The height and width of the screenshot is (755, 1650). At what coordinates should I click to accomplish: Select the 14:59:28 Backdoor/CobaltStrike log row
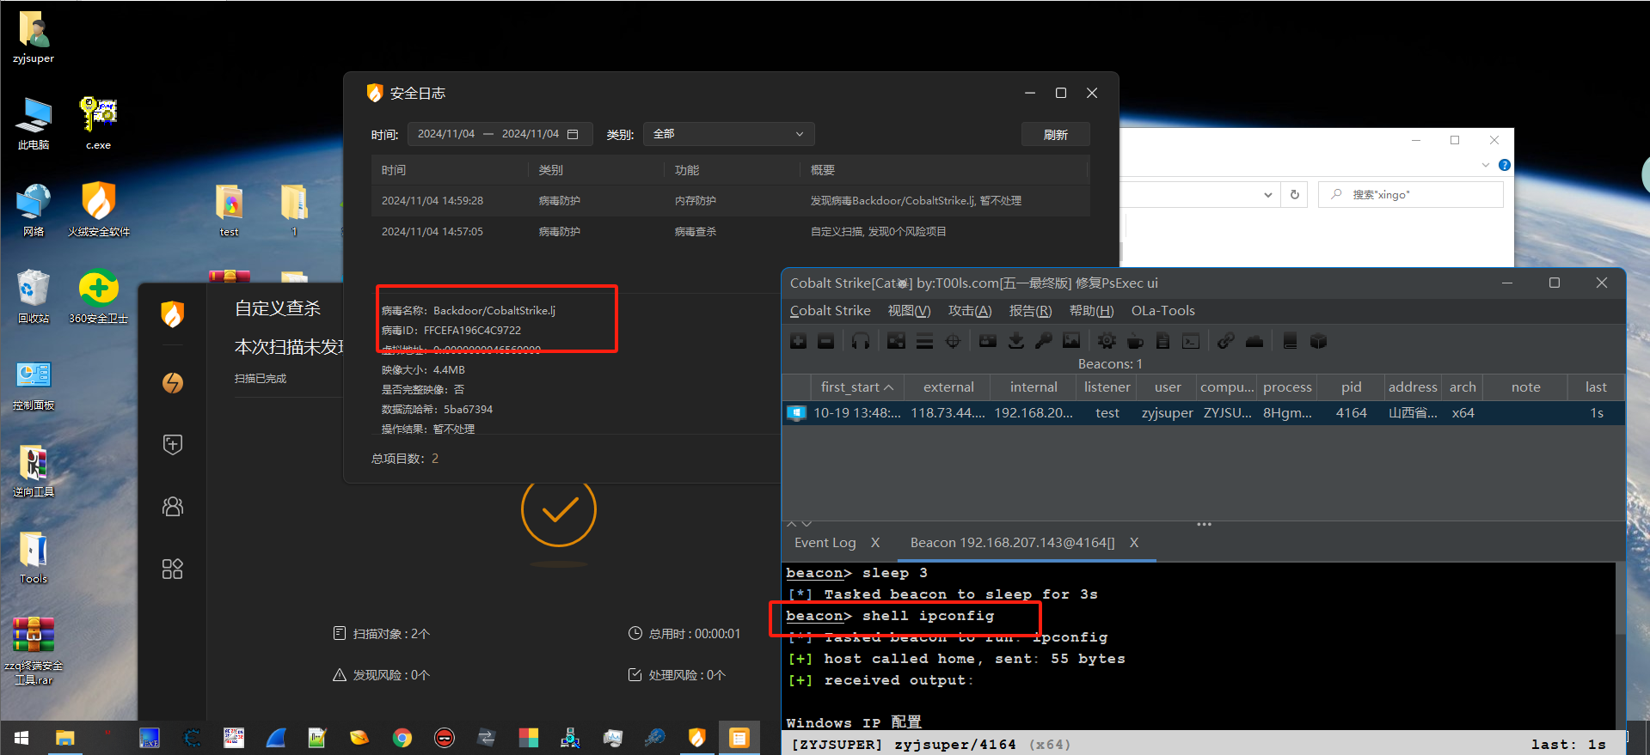tap(730, 201)
